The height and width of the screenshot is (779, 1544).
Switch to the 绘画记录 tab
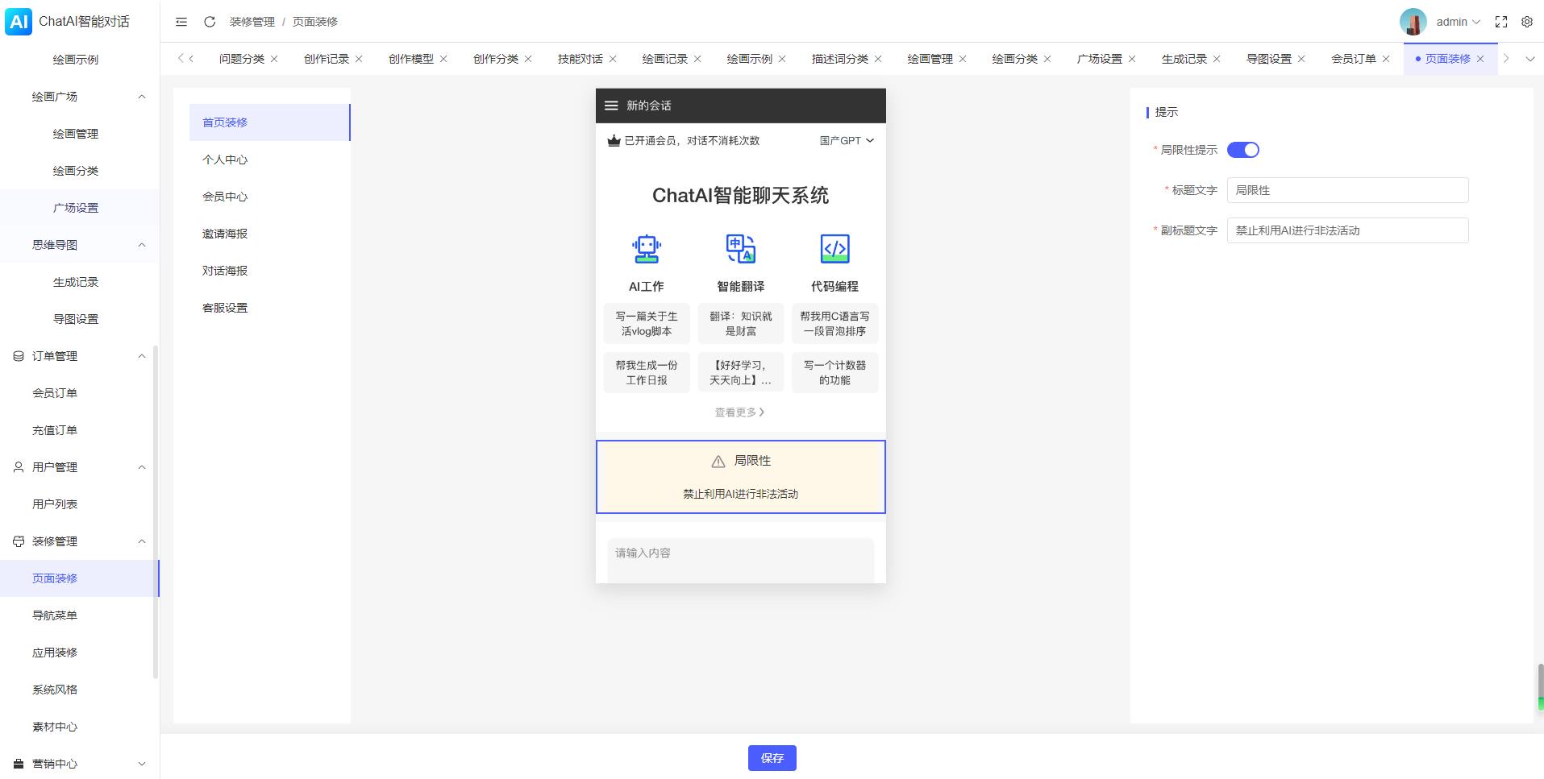click(665, 59)
